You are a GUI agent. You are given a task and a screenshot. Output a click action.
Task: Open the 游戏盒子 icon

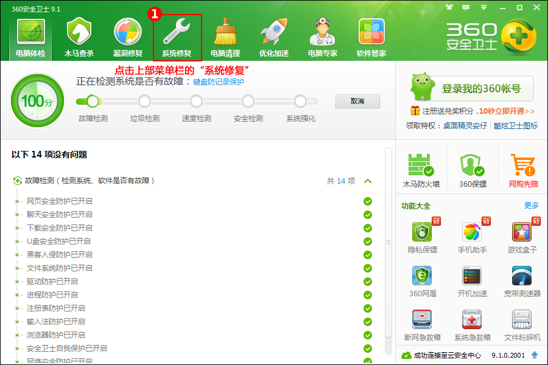pyautogui.click(x=522, y=232)
